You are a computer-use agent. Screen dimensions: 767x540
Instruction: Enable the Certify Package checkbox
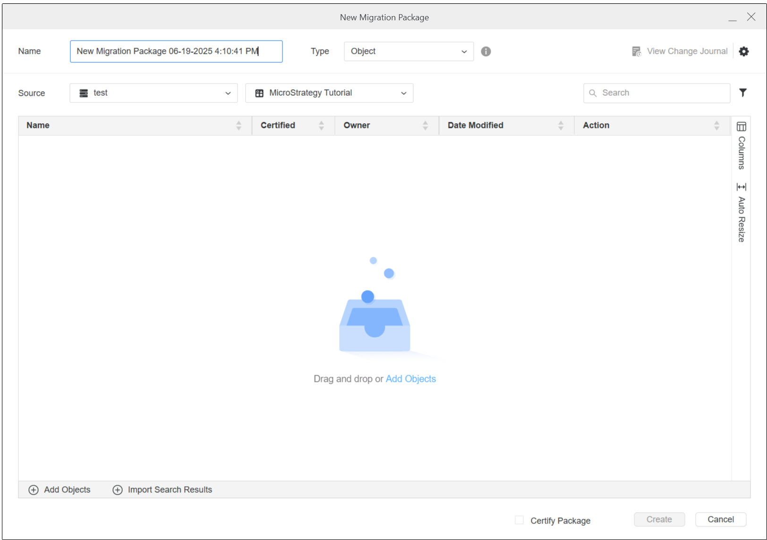[519, 520]
